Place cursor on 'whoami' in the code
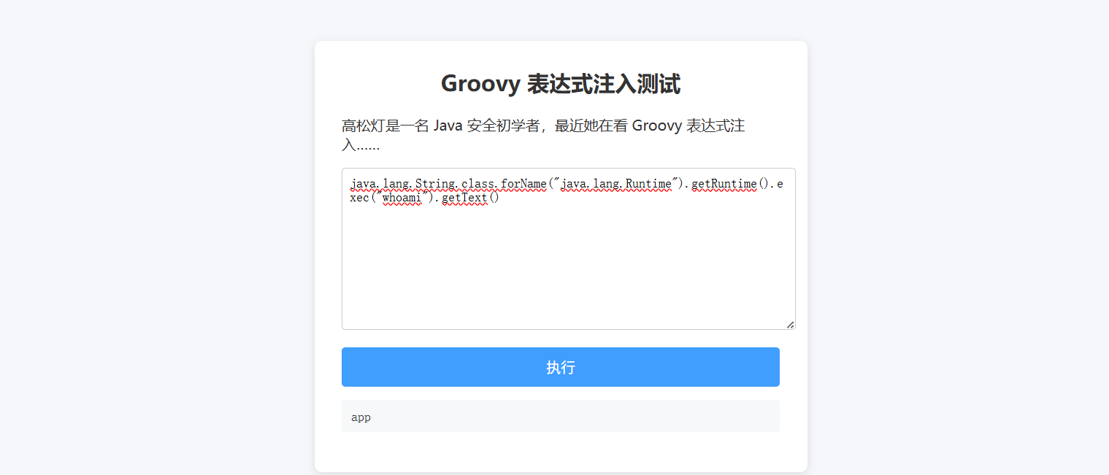 point(402,198)
